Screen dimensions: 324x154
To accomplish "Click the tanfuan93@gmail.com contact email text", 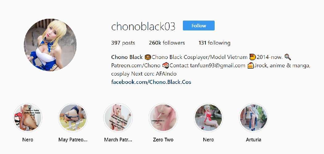I will [x=217, y=65].
